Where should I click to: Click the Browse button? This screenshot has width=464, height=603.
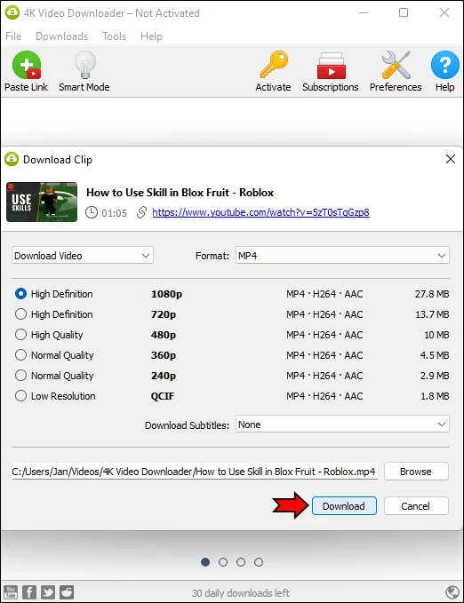pyautogui.click(x=416, y=472)
